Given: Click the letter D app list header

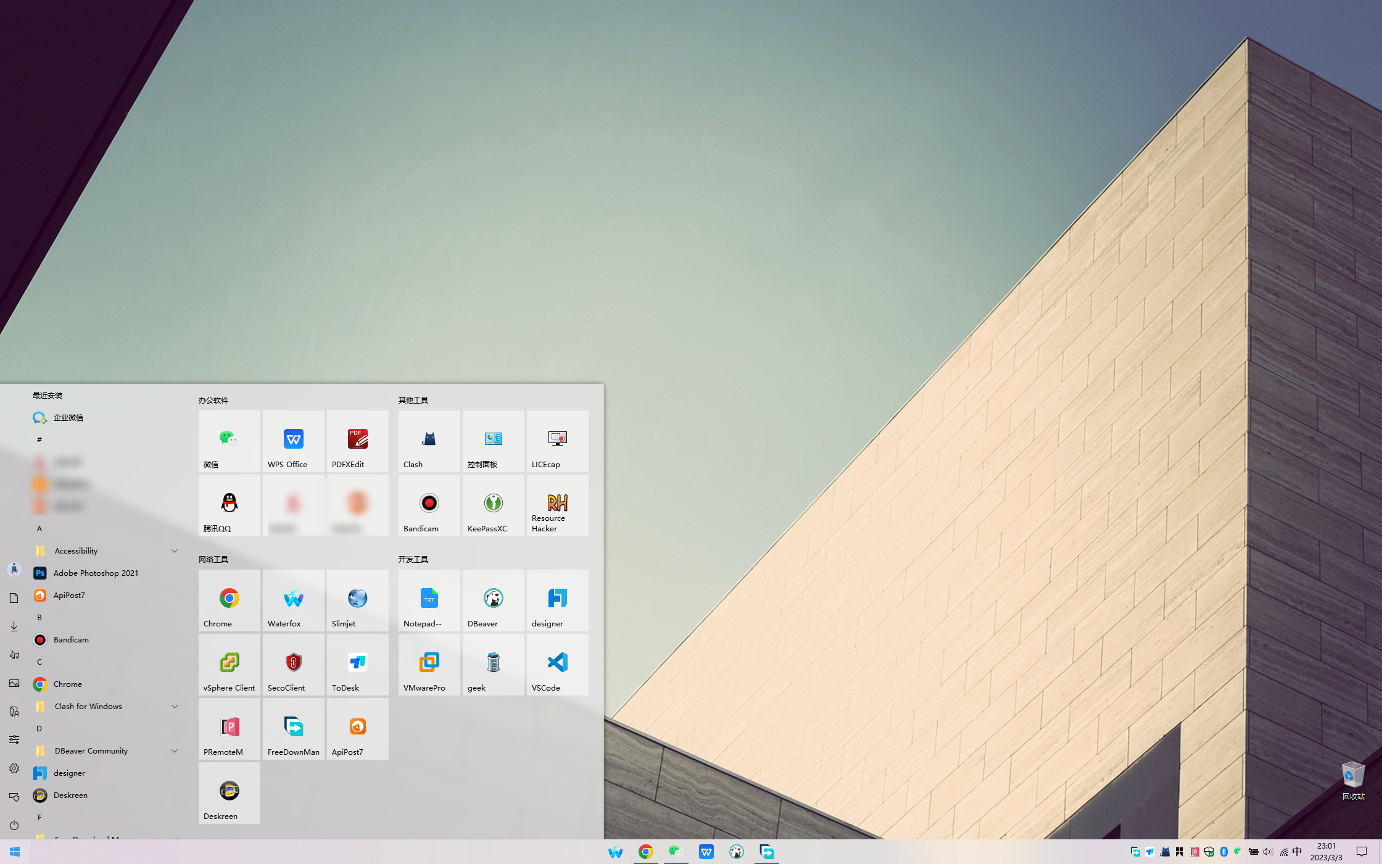Looking at the screenshot, I should (39, 729).
